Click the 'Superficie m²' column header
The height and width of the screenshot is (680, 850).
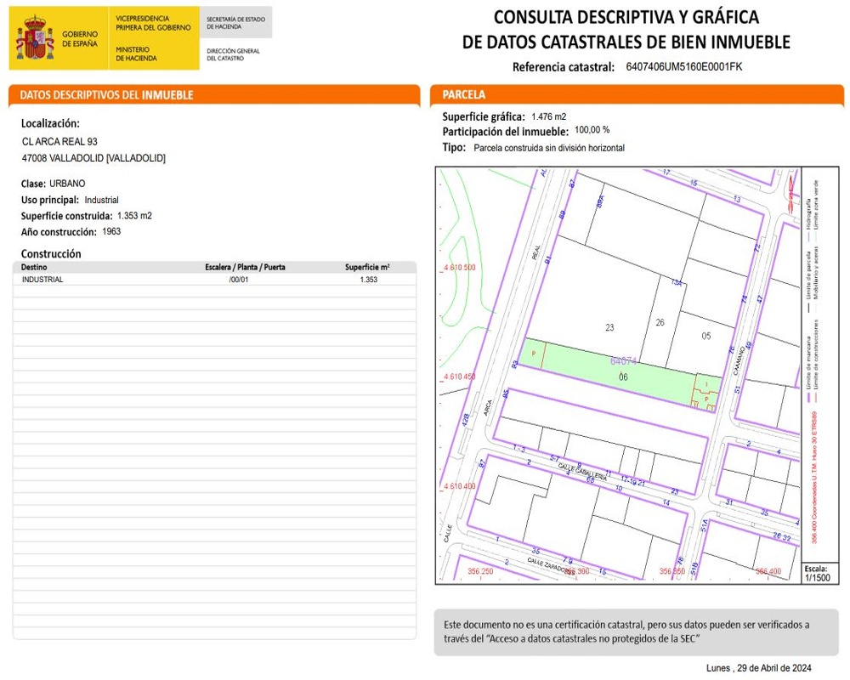coord(367,267)
